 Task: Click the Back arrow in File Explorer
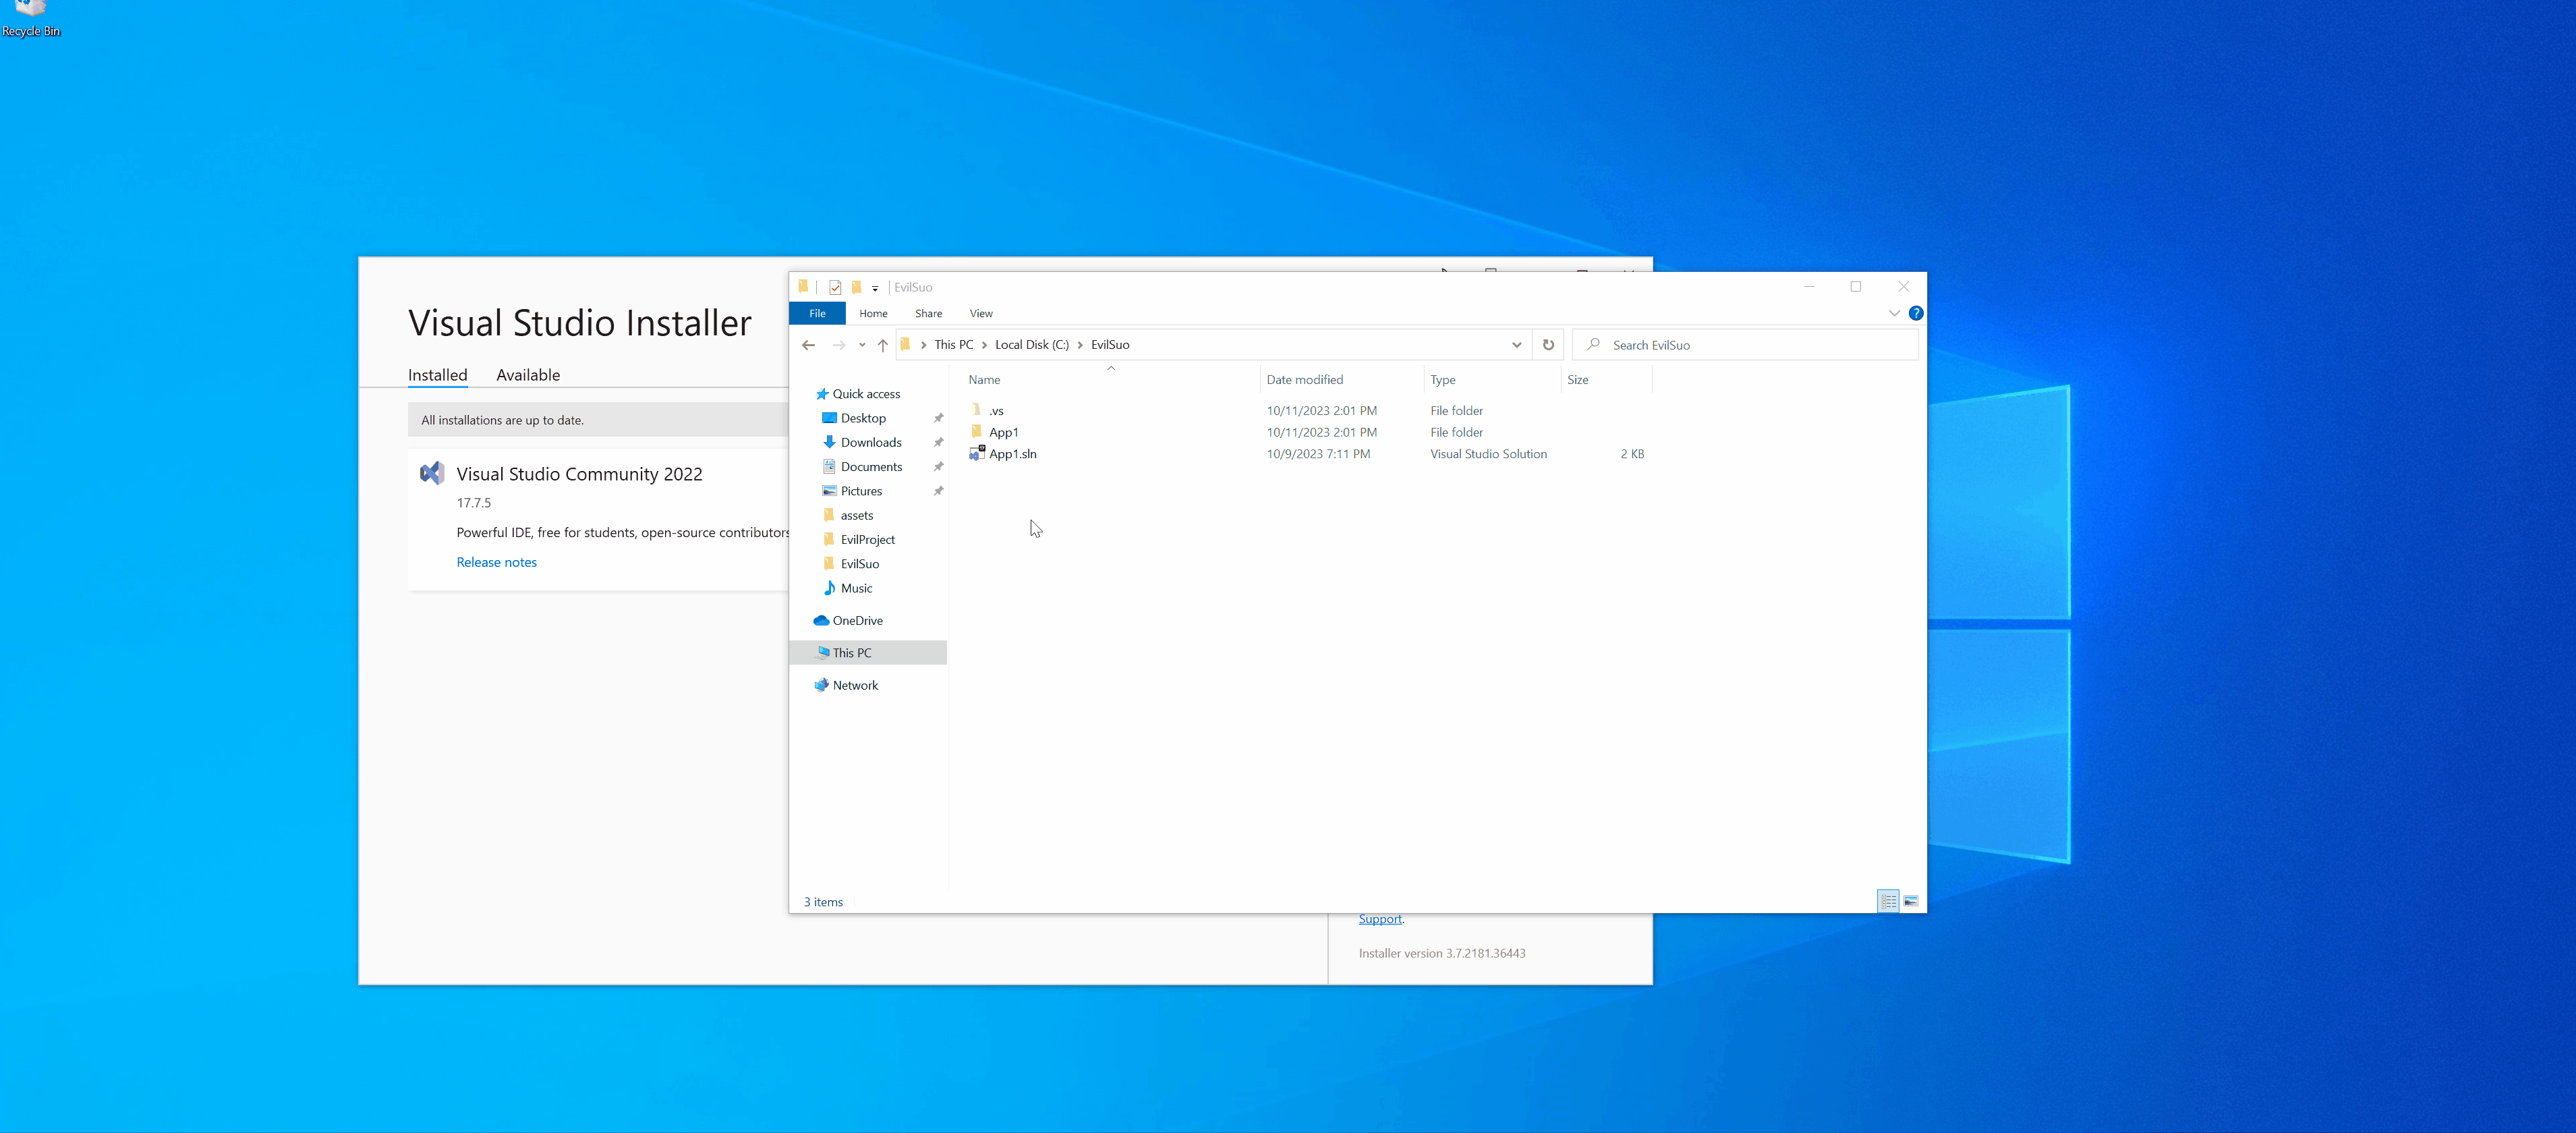click(808, 345)
